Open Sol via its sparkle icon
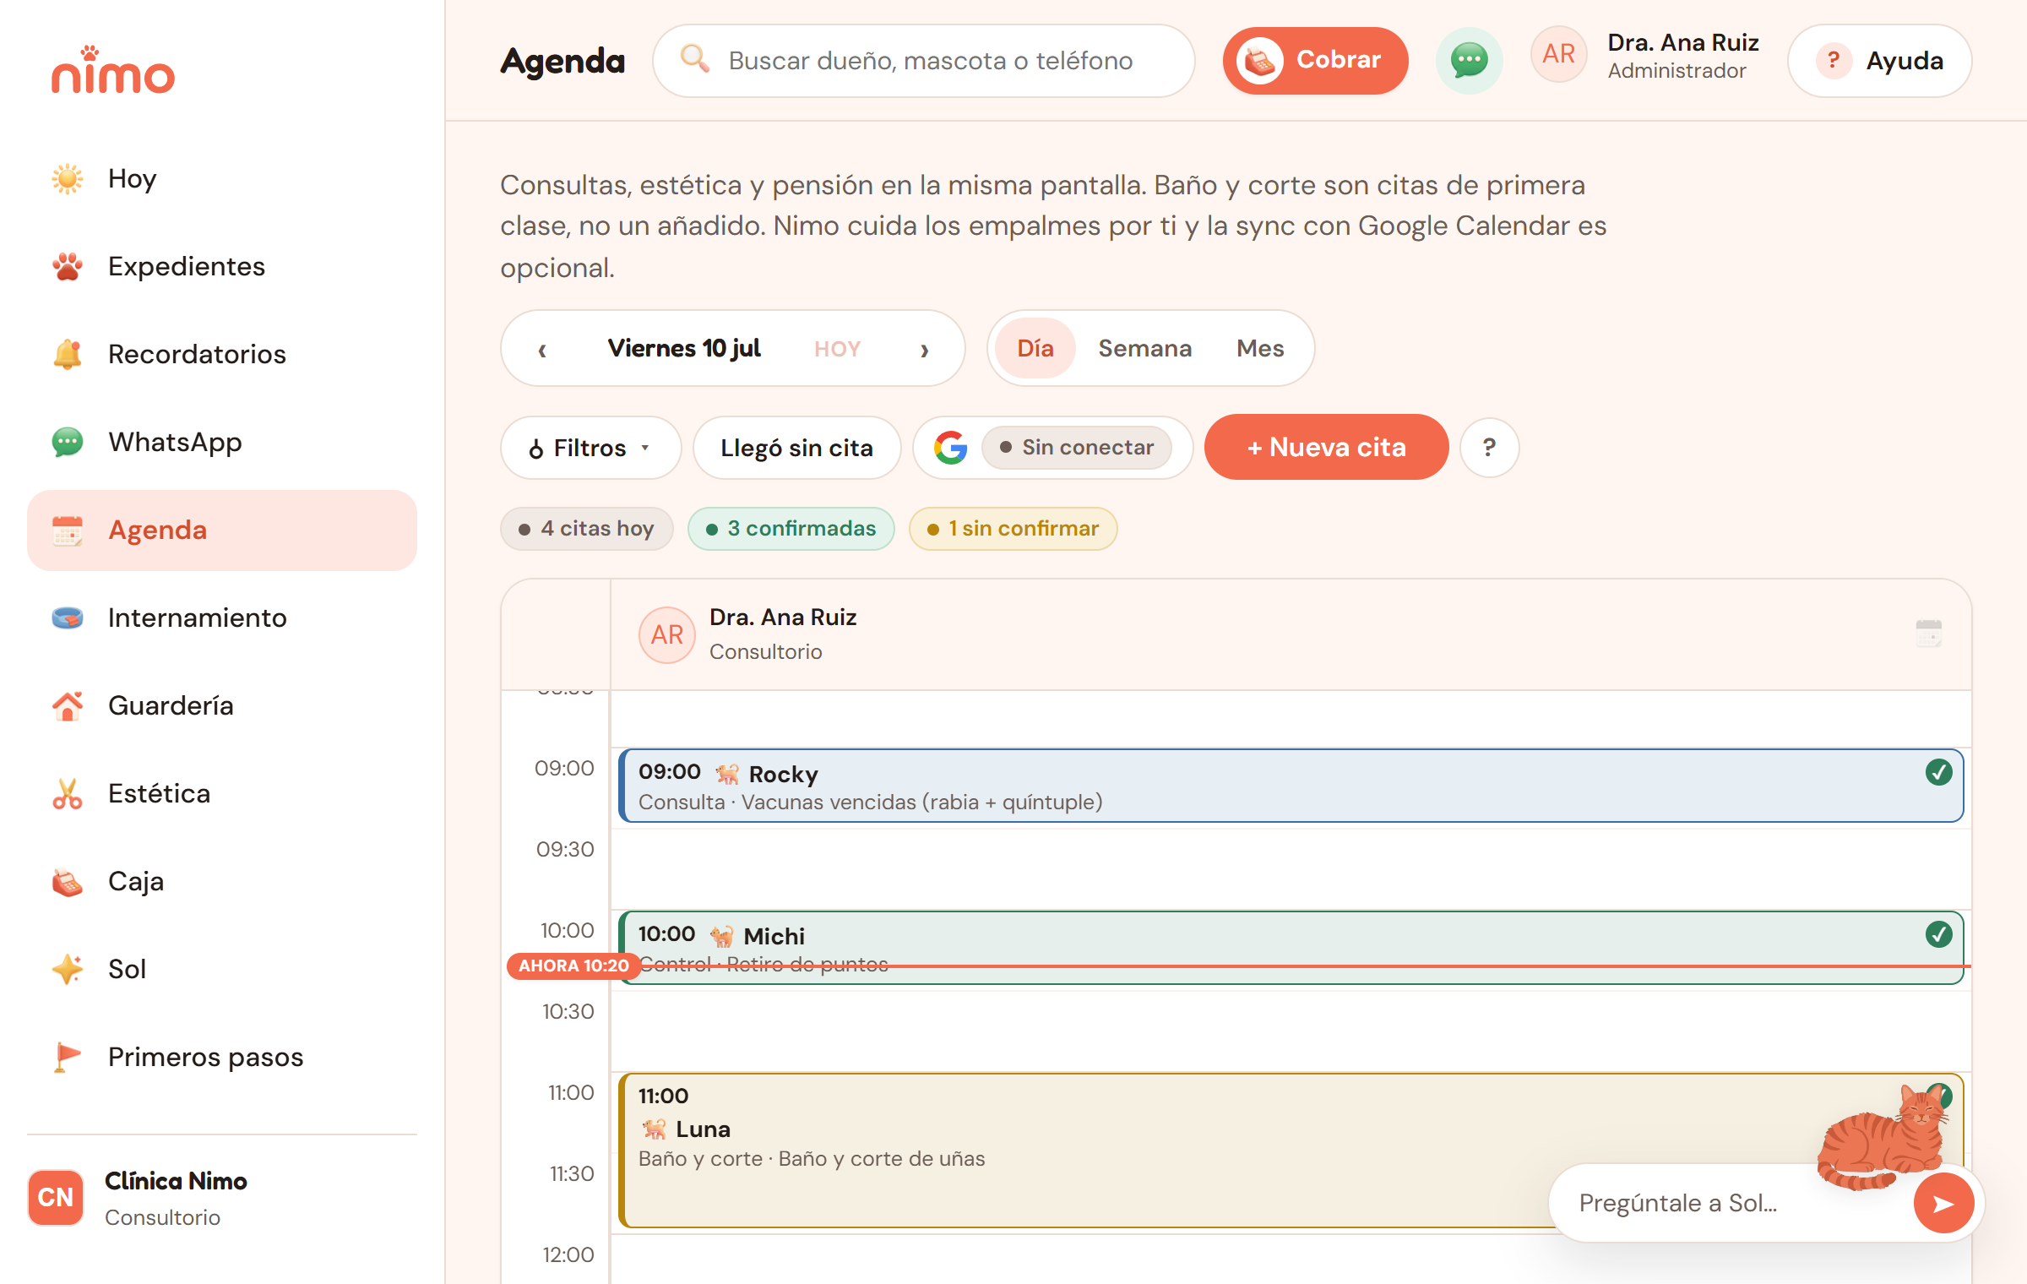The height and width of the screenshot is (1284, 2027). (68, 970)
